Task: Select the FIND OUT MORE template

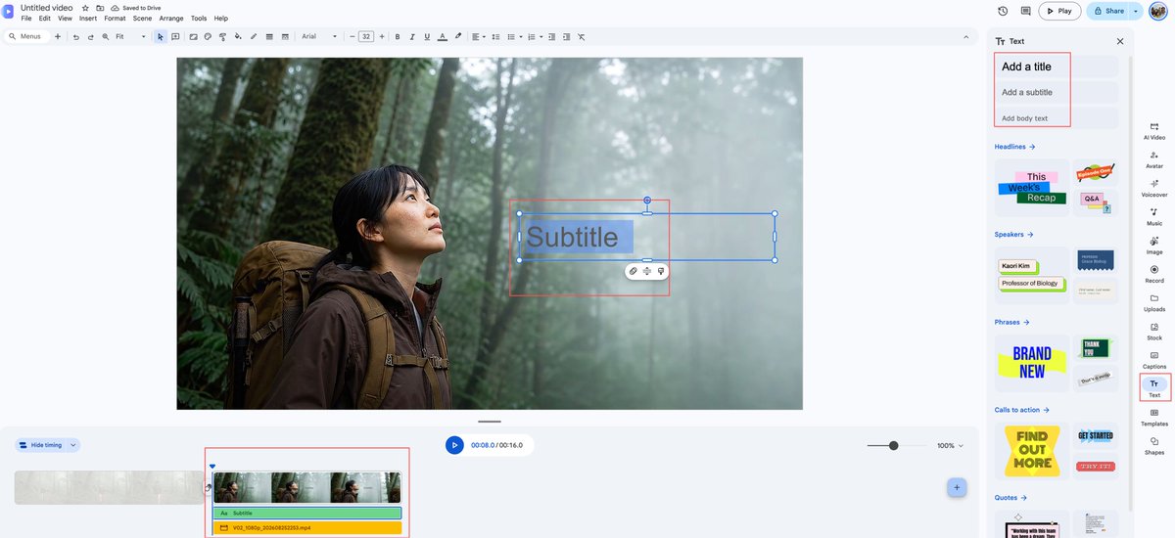Action: [1032, 451]
